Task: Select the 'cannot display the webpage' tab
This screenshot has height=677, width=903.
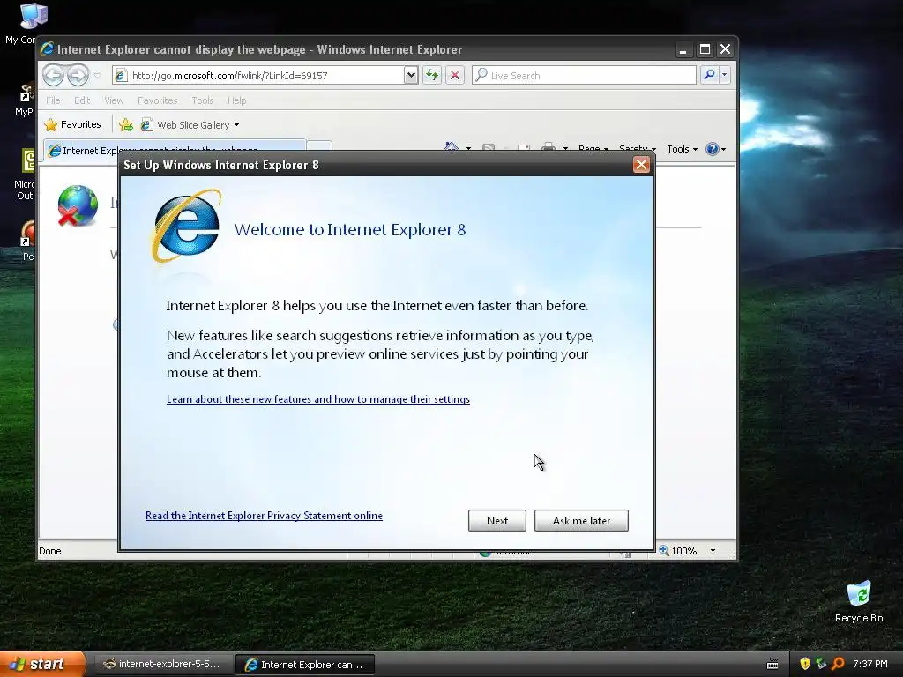Action: pyautogui.click(x=175, y=150)
